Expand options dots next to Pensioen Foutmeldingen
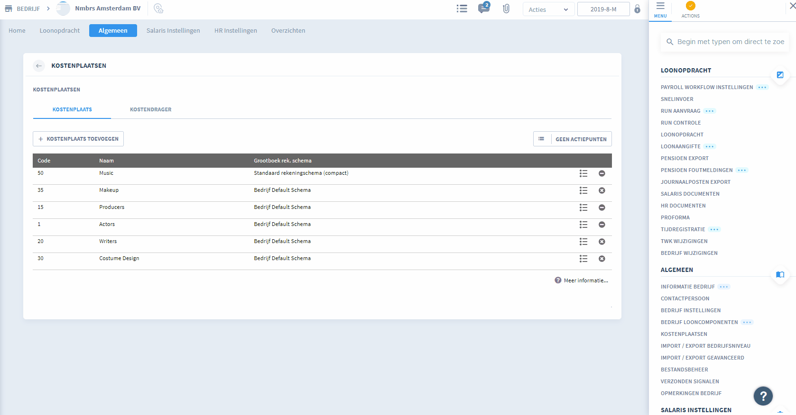The height and width of the screenshot is (415, 796). [742, 170]
